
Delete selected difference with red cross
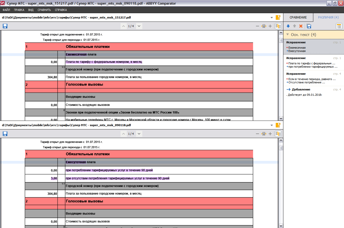pos(301,26)
